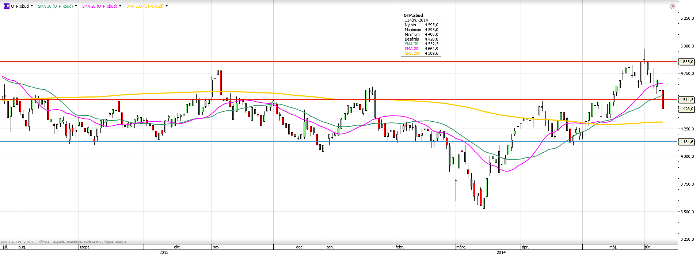Click the purple CFD instrument icon

6,6
